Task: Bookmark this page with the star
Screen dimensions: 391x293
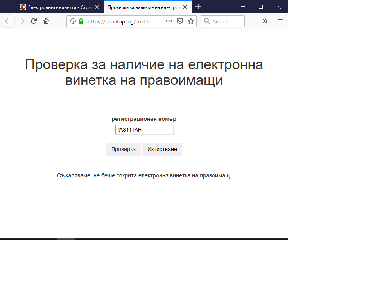Action: 191,21
